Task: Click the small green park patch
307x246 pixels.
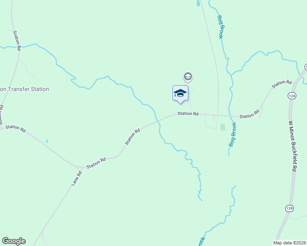Action: (x=222, y=127)
